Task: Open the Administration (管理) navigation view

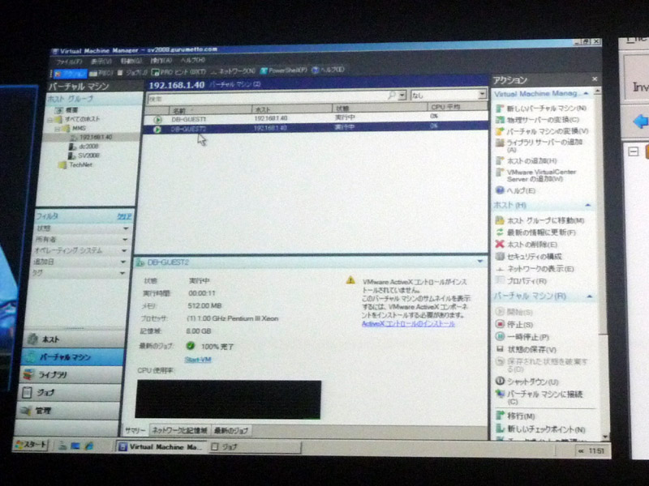Action: pos(69,411)
